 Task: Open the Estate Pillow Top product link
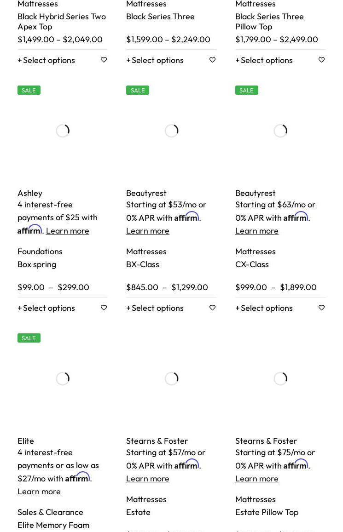[267, 512]
